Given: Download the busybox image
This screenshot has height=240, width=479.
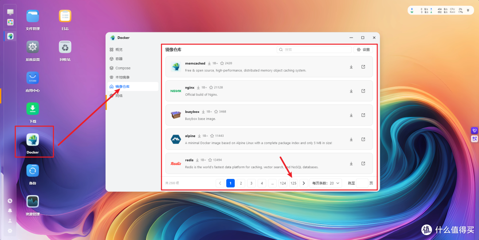Looking at the screenshot, I should point(351,115).
